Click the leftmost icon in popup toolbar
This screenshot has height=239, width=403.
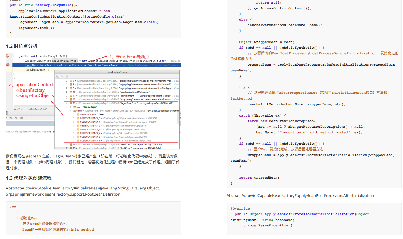(x=57, y=76)
